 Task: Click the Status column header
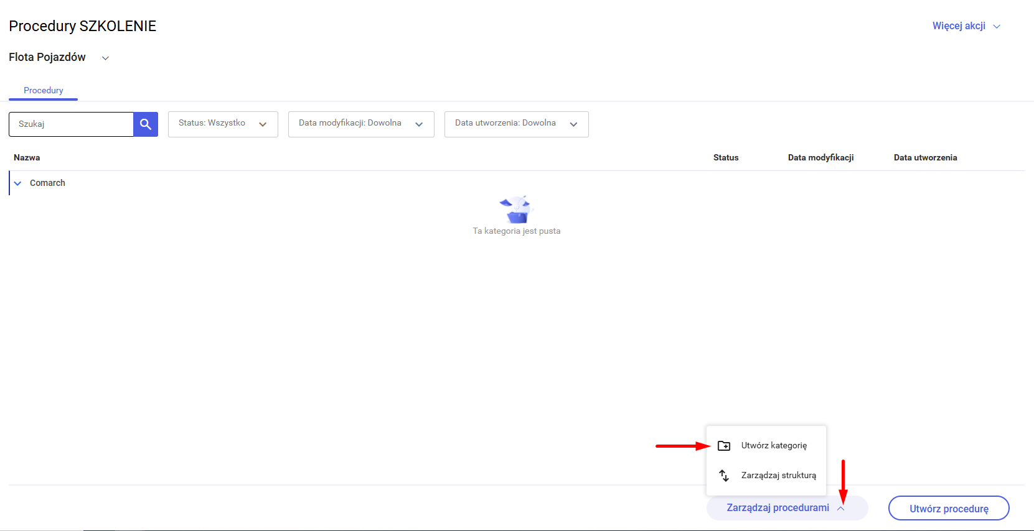coord(726,158)
